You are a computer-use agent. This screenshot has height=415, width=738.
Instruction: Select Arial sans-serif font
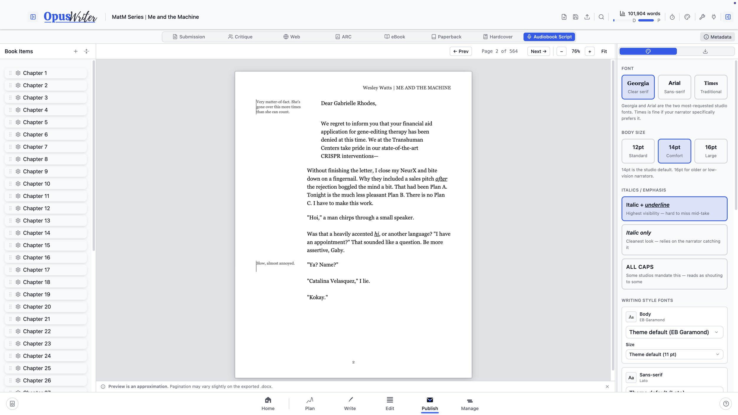point(674,87)
